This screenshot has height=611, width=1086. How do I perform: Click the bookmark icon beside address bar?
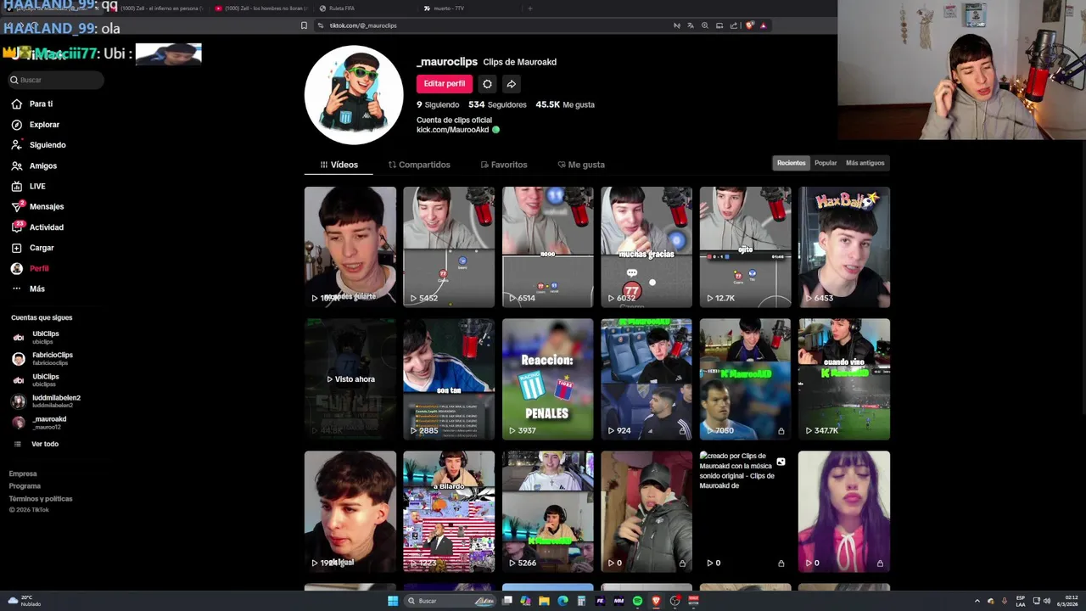tap(304, 25)
